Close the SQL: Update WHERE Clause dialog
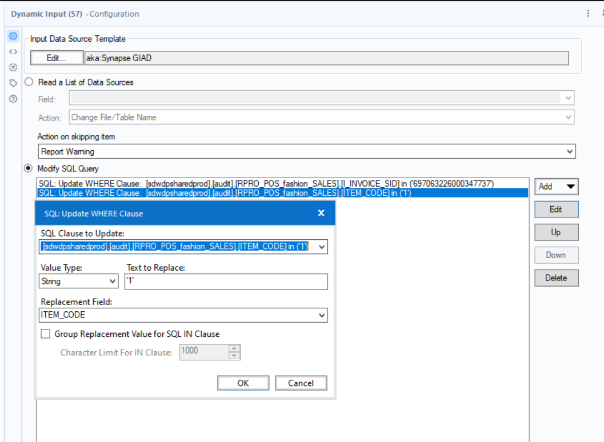The height and width of the screenshot is (442, 604). pos(321,212)
